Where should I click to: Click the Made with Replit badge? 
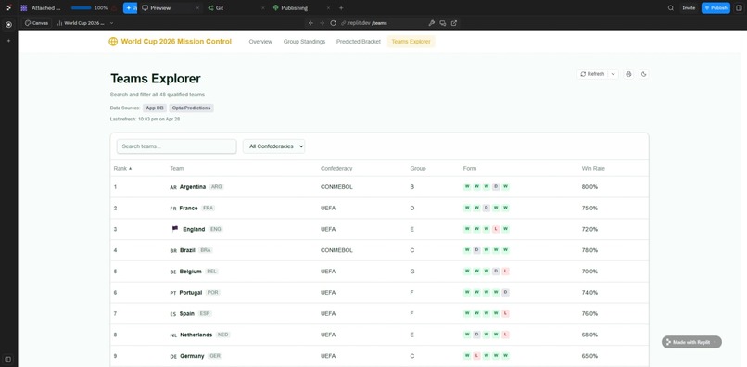pyautogui.click(x=691, y=342)
